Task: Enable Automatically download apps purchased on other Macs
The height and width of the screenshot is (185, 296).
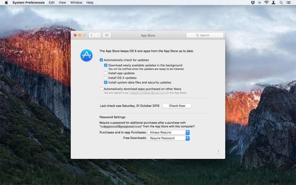Action: pyautogui.click(x=101, y=89)
